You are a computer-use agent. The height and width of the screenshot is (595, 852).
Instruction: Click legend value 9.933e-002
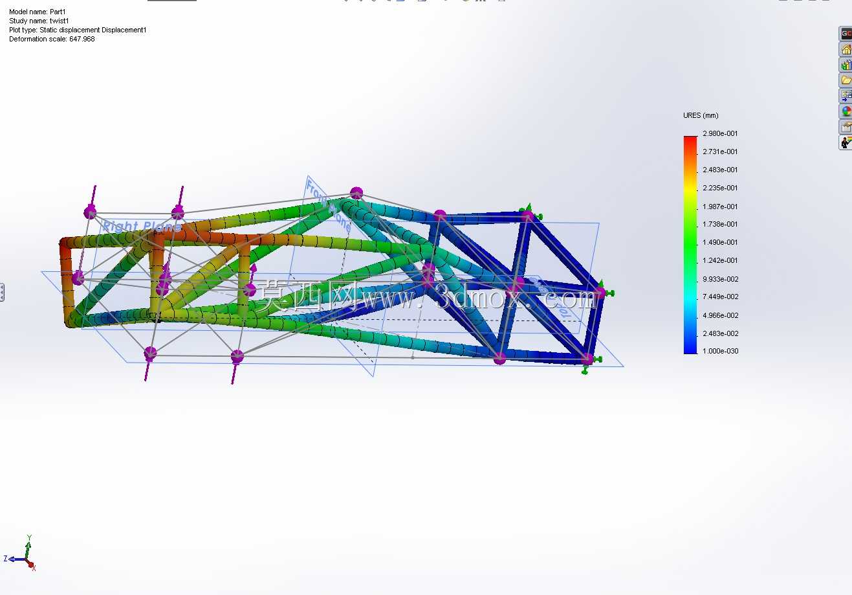(x=720, y=279)
